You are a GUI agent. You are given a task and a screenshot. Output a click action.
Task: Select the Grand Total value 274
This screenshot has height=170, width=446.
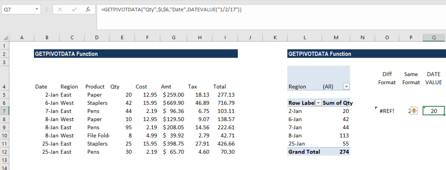[336, 152]
